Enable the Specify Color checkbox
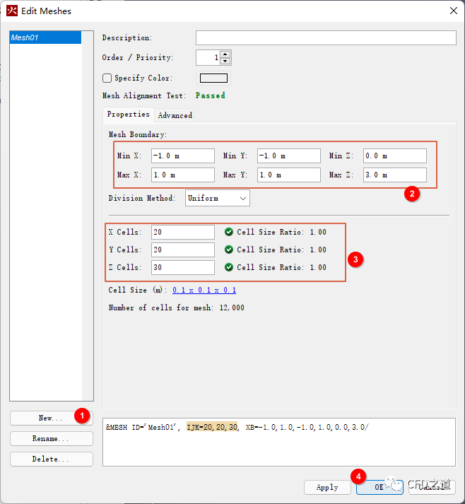465x504 pixels. click(107, 78)
